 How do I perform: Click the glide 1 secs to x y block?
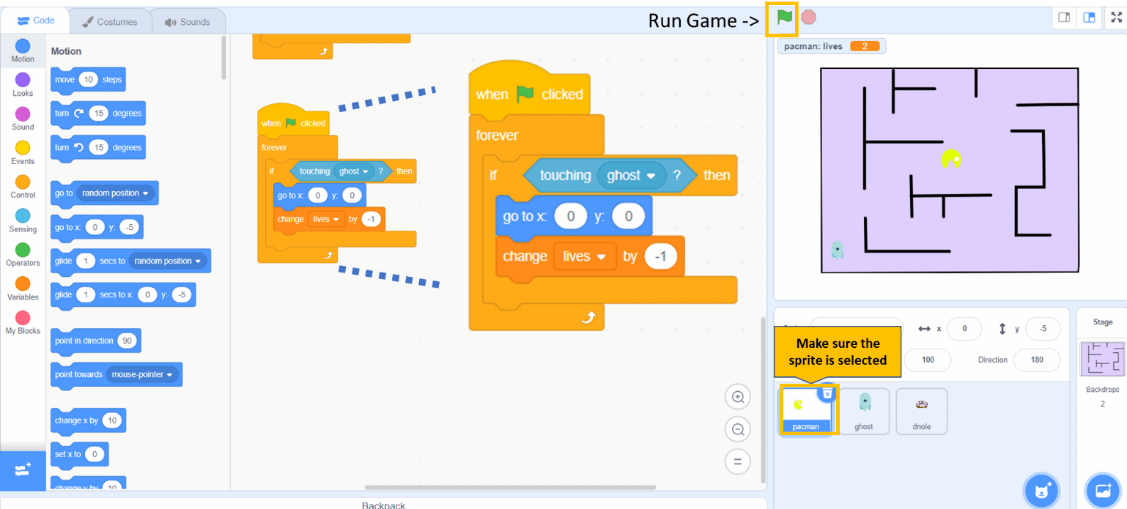pyautogui.click(x=123, y=294)
